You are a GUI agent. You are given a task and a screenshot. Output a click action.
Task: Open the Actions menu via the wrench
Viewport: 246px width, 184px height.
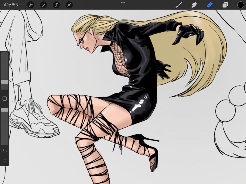pos(31,5)
